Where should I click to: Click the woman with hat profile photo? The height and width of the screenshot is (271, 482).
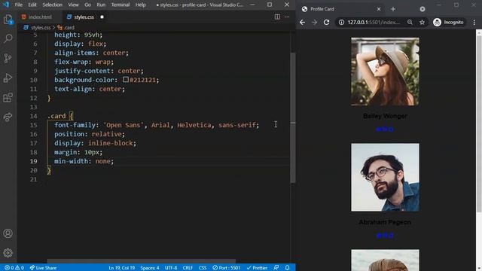pos(385,72)
